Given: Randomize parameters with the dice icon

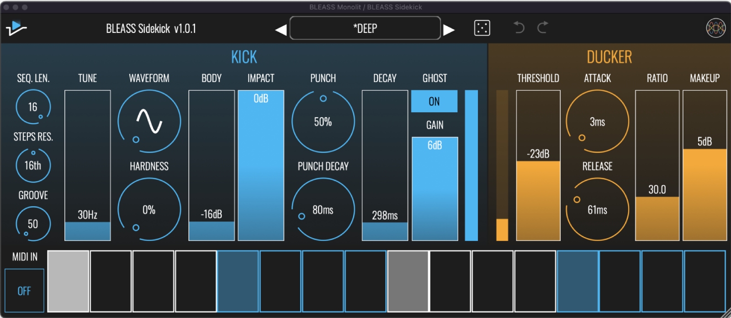Looking at the screenshot, I should coord(482,28).
